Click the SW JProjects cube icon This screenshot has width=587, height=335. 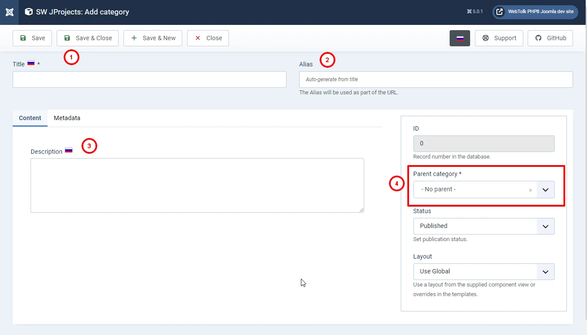point(29,12)
